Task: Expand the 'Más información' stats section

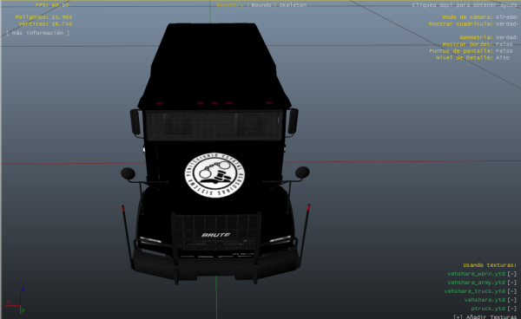Action: 38,33
